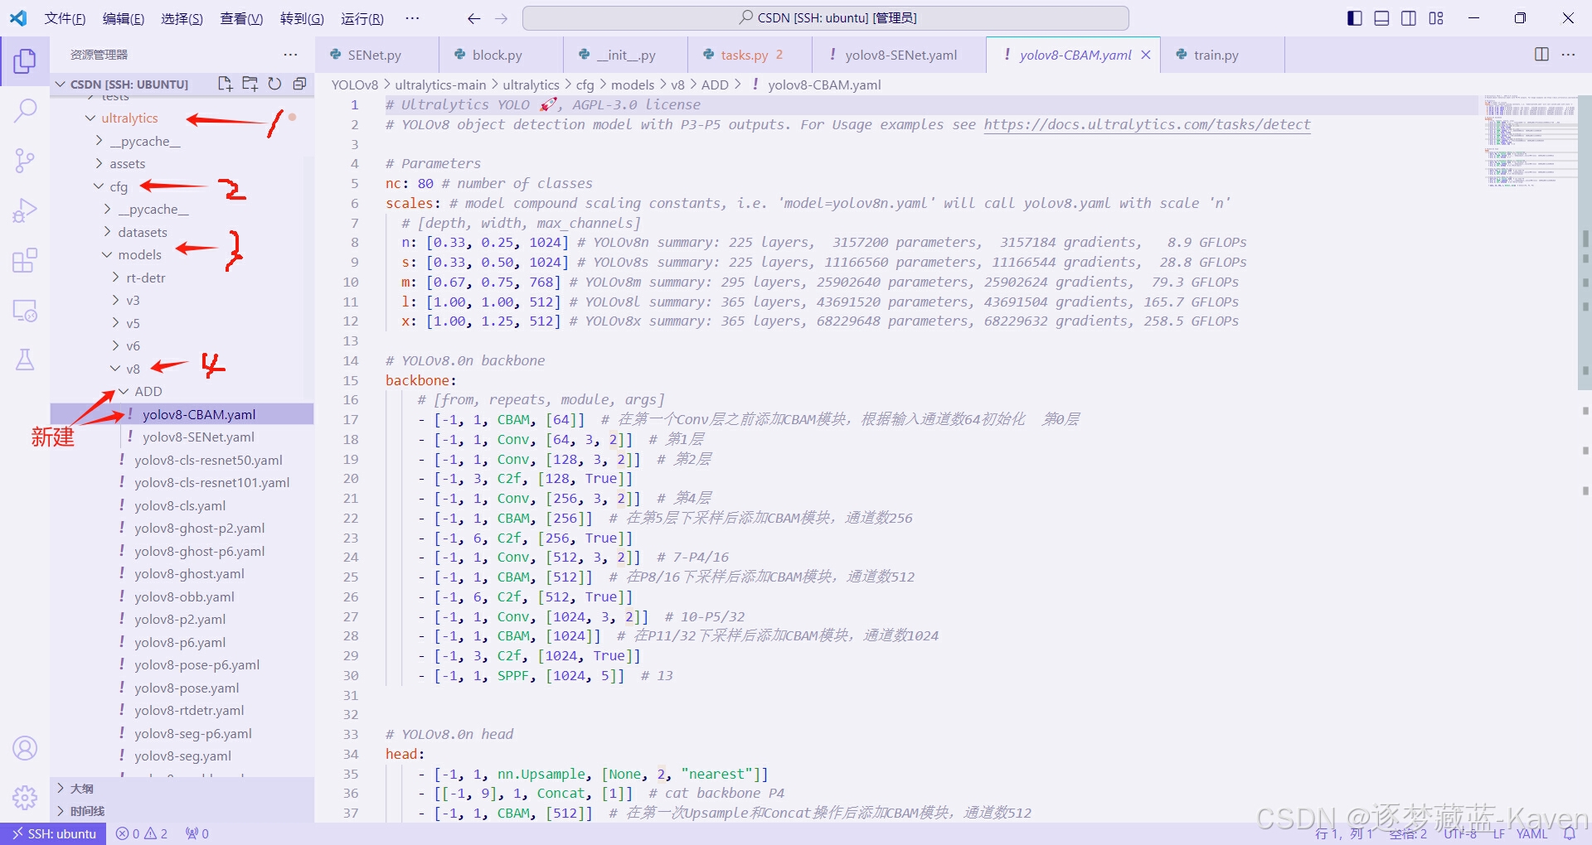Switch to the yolov8-SENet.yaml tab
The image size is (1592, 845).
click(899, 55)
